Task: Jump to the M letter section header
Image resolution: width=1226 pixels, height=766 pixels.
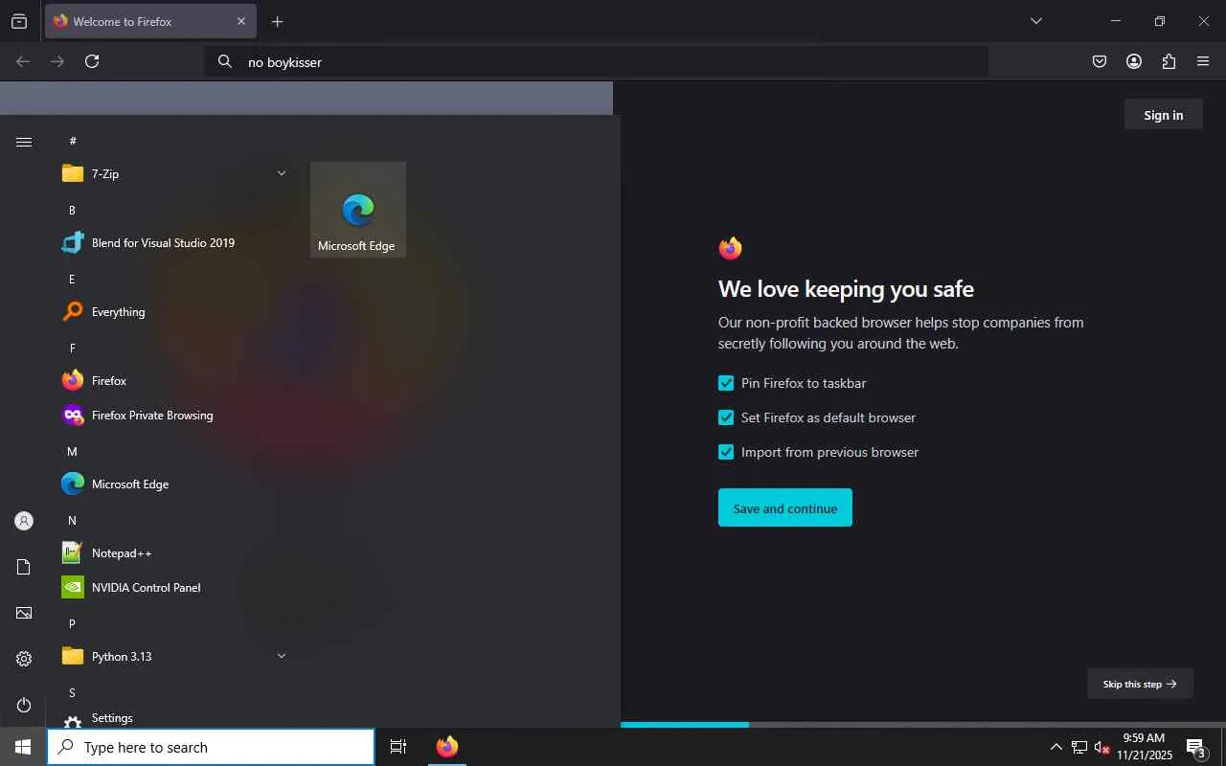Action: click(72, 451)
